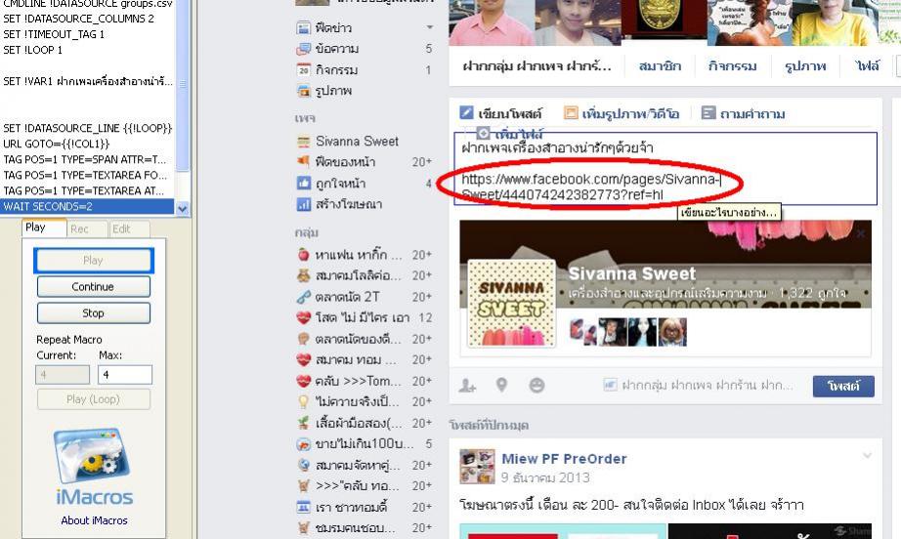The width and height of the screenshot is (901, 539).
Task: Click the Sivanna Sweet logo thumbnail in preview
Action: coord(511,303)
